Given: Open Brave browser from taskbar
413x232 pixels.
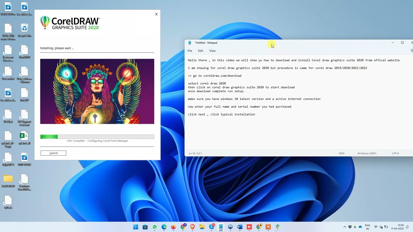Looking at the screenshot, I should point(193,227).
